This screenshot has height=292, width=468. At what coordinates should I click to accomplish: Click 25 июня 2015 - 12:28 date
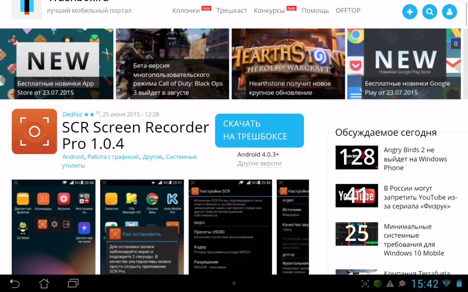[x=131, y=114]
